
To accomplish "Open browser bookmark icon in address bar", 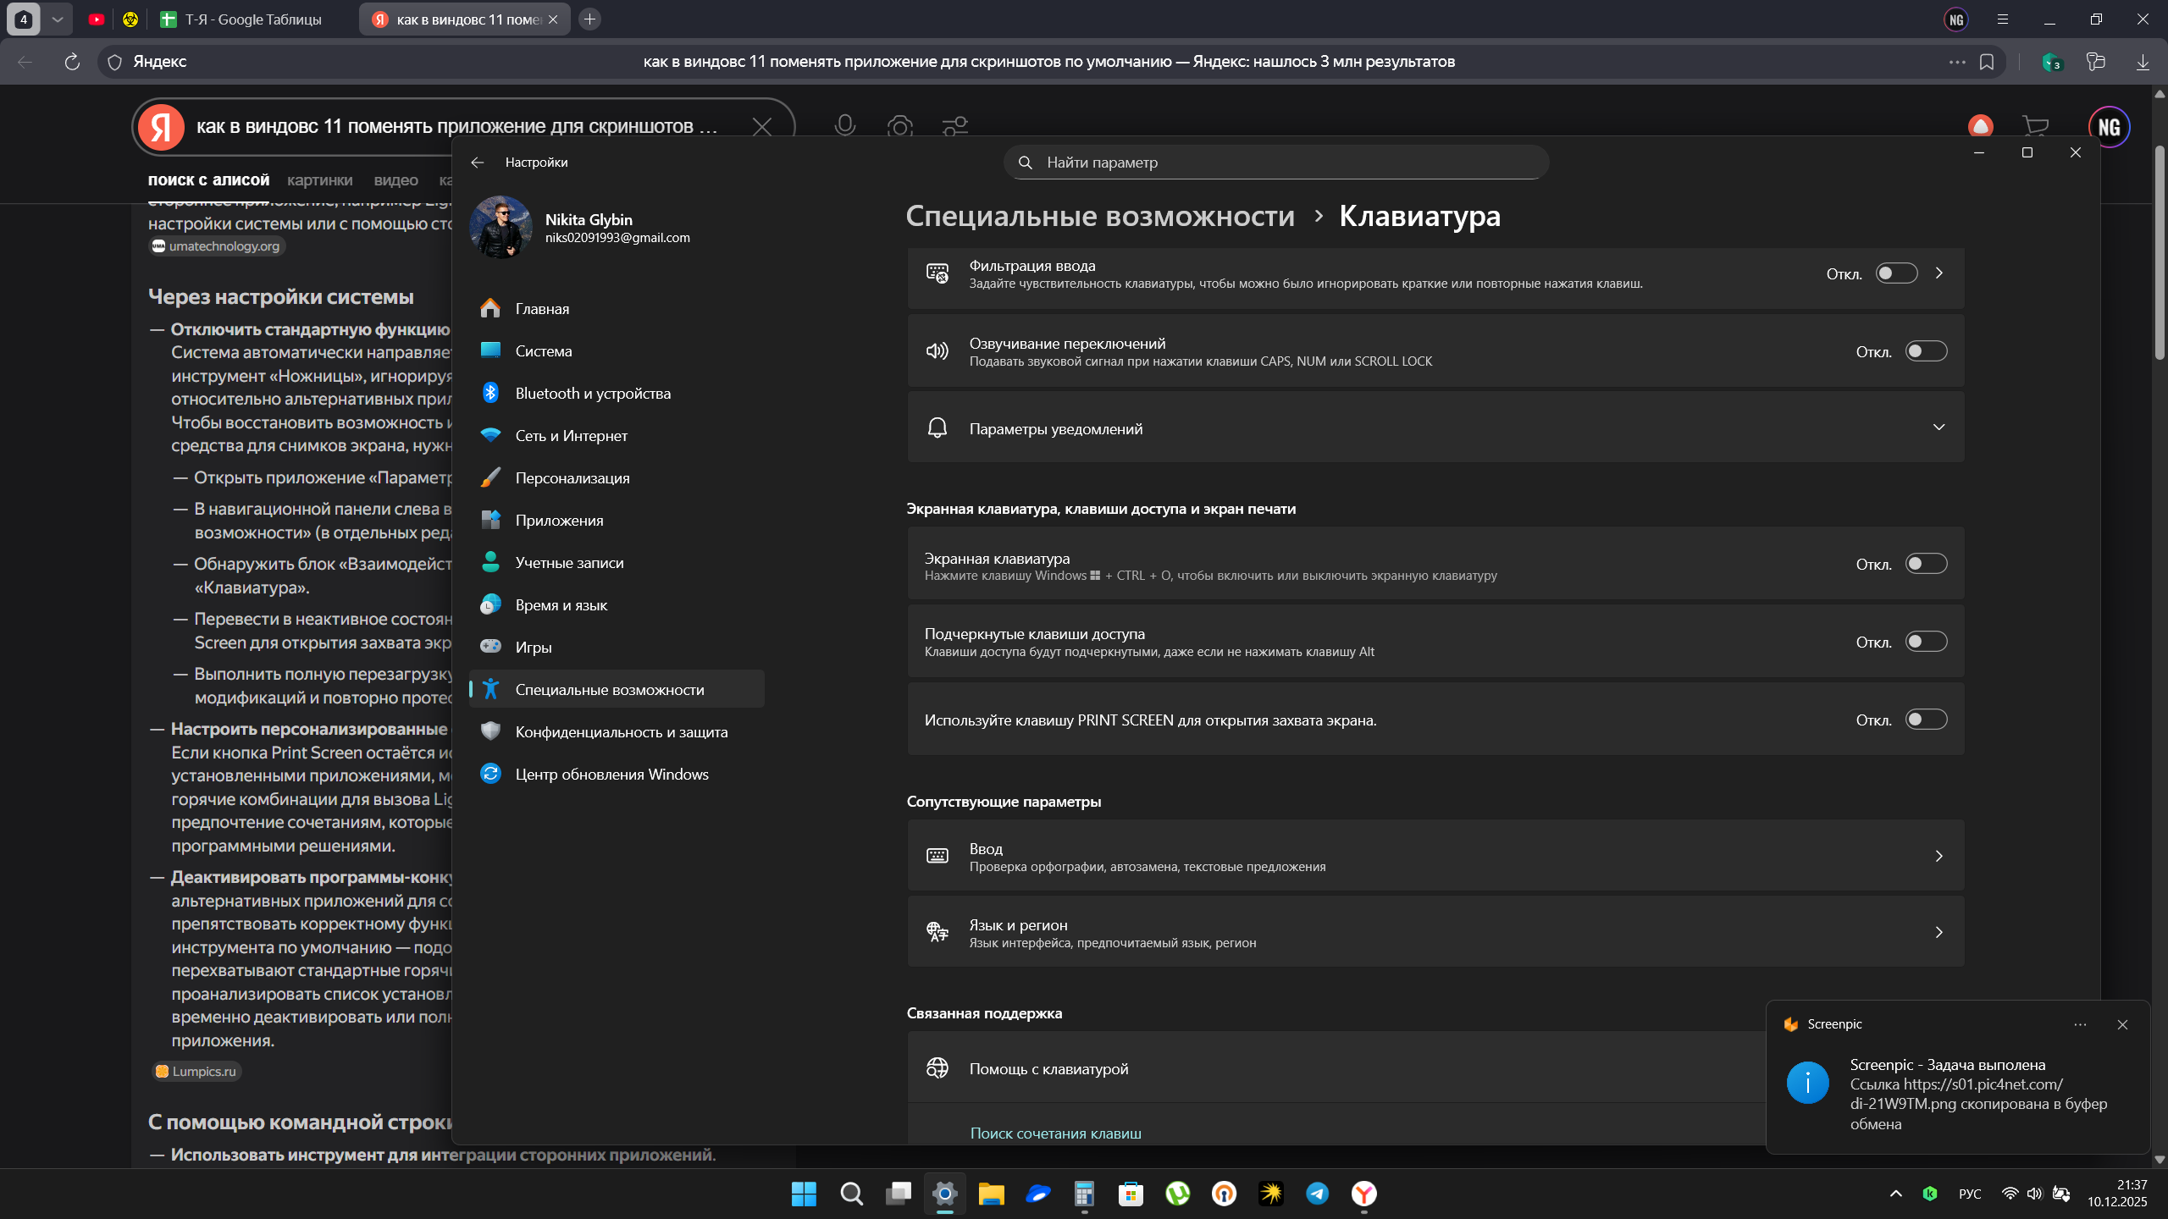I will click(1987, 62).
